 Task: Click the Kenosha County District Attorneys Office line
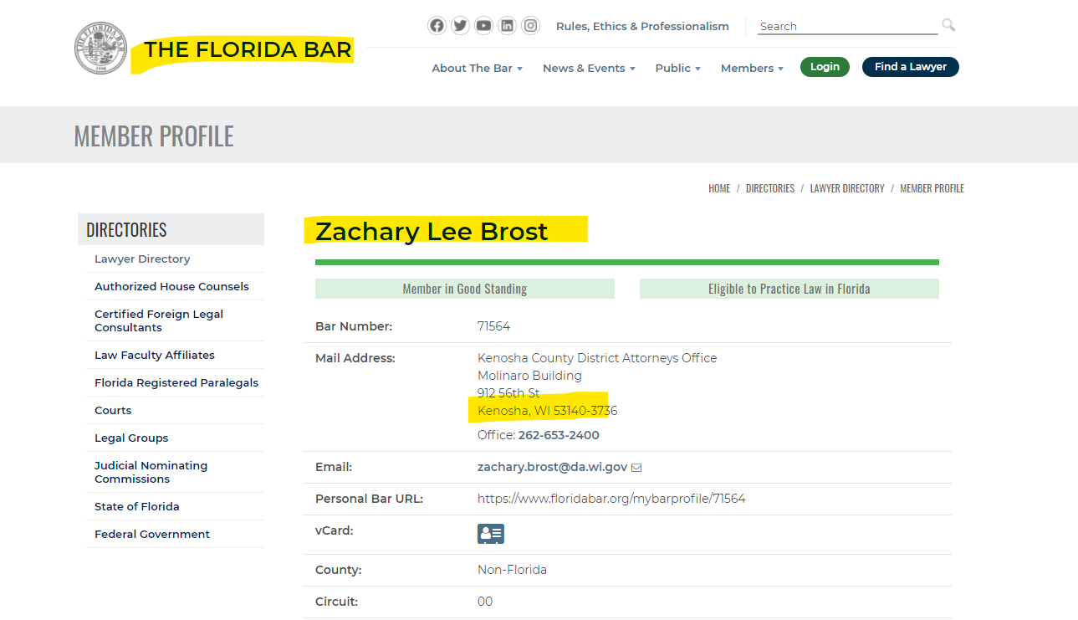(x=597, y=358)
